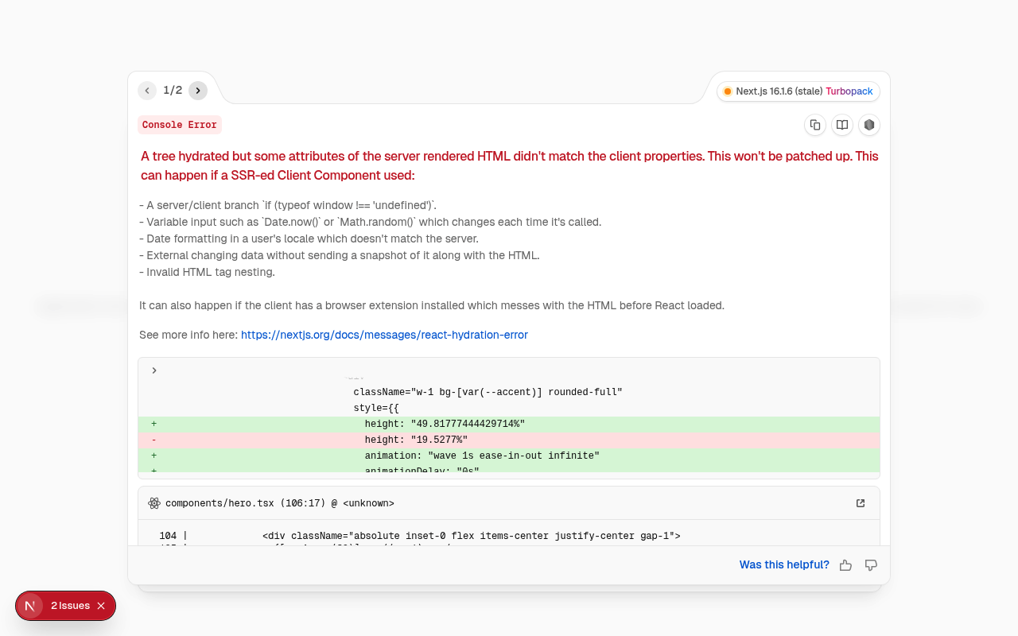Open the docs book icon
Image resolution: width=1018 pixels, height=636 pixels.
click(841, 125)
